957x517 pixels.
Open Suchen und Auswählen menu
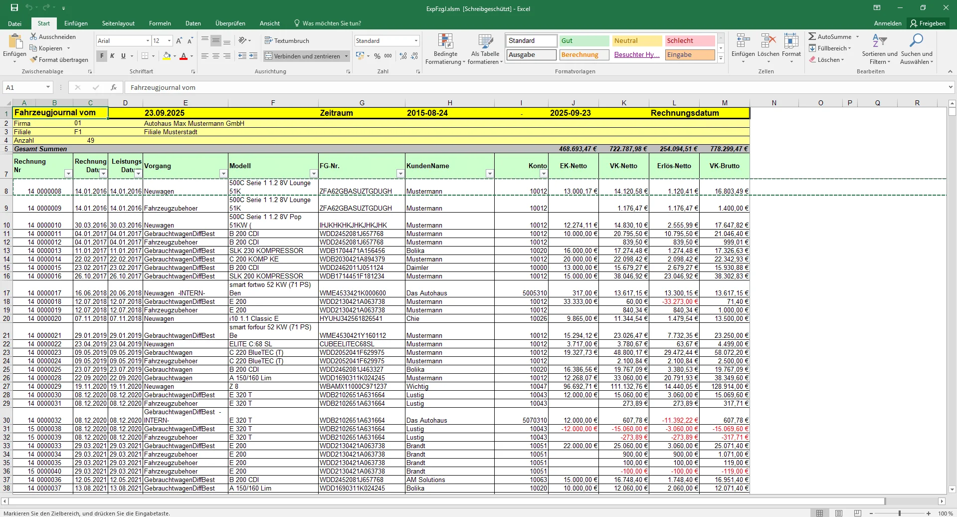point(916,49)
